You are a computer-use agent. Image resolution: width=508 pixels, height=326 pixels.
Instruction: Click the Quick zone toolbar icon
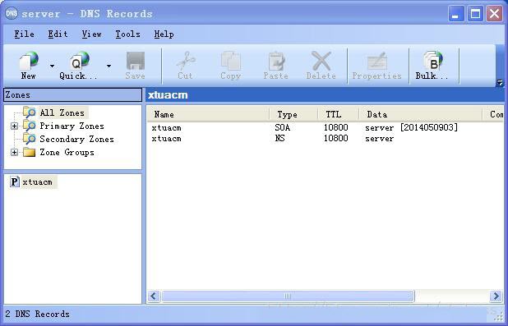[80, 61]
